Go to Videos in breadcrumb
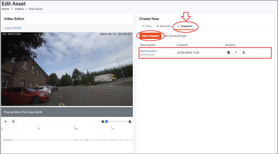This screenshot has height=154, width=278. [x=19, y=9]
